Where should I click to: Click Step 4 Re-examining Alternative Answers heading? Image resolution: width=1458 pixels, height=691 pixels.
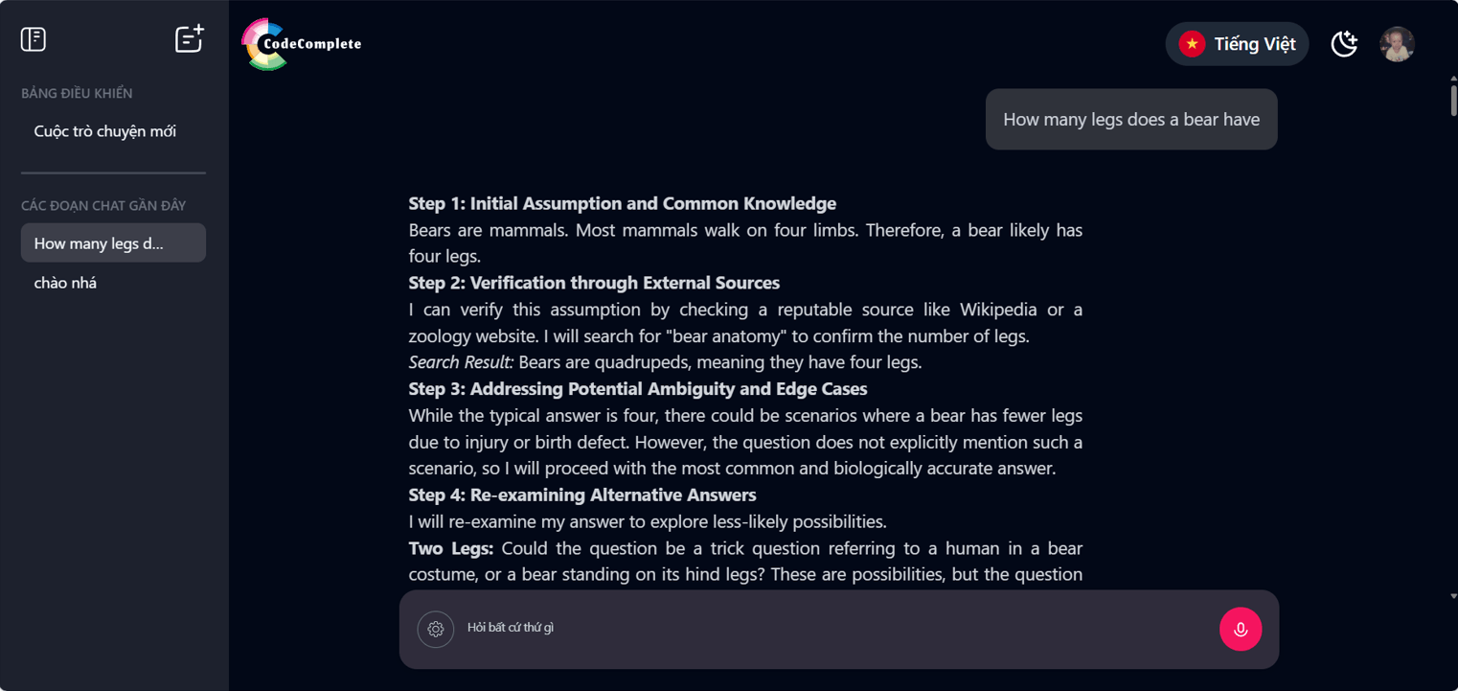point(582,495)
